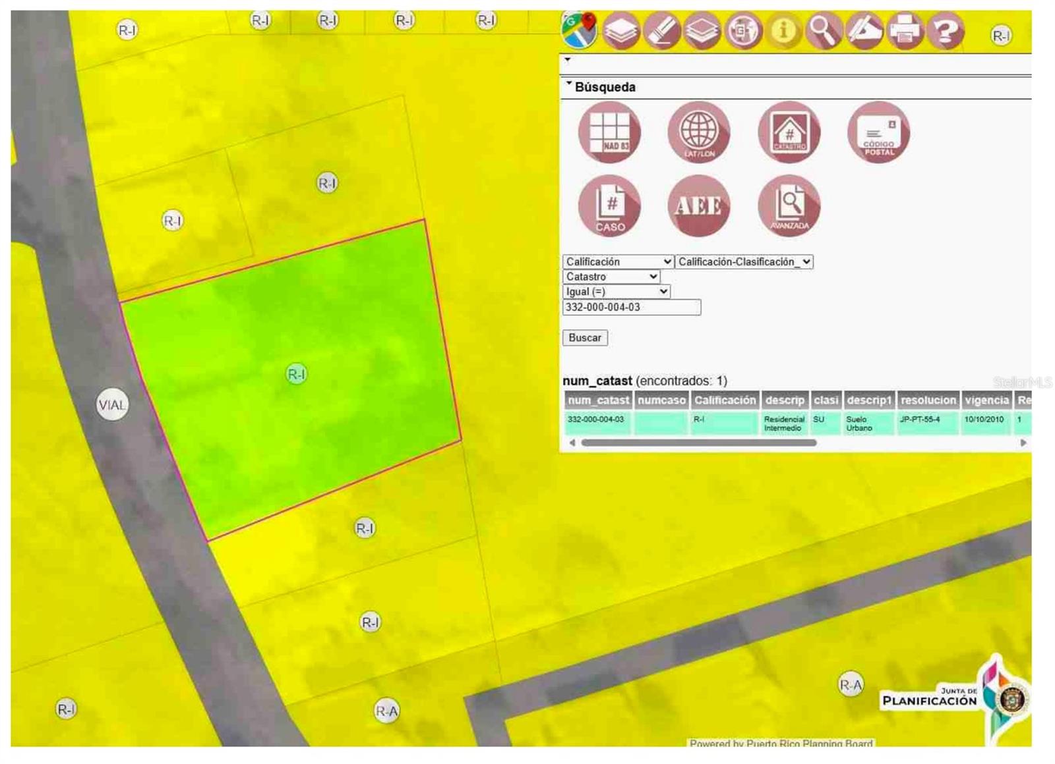Expand the Catastro field dropdown

(x=611, y=277)
